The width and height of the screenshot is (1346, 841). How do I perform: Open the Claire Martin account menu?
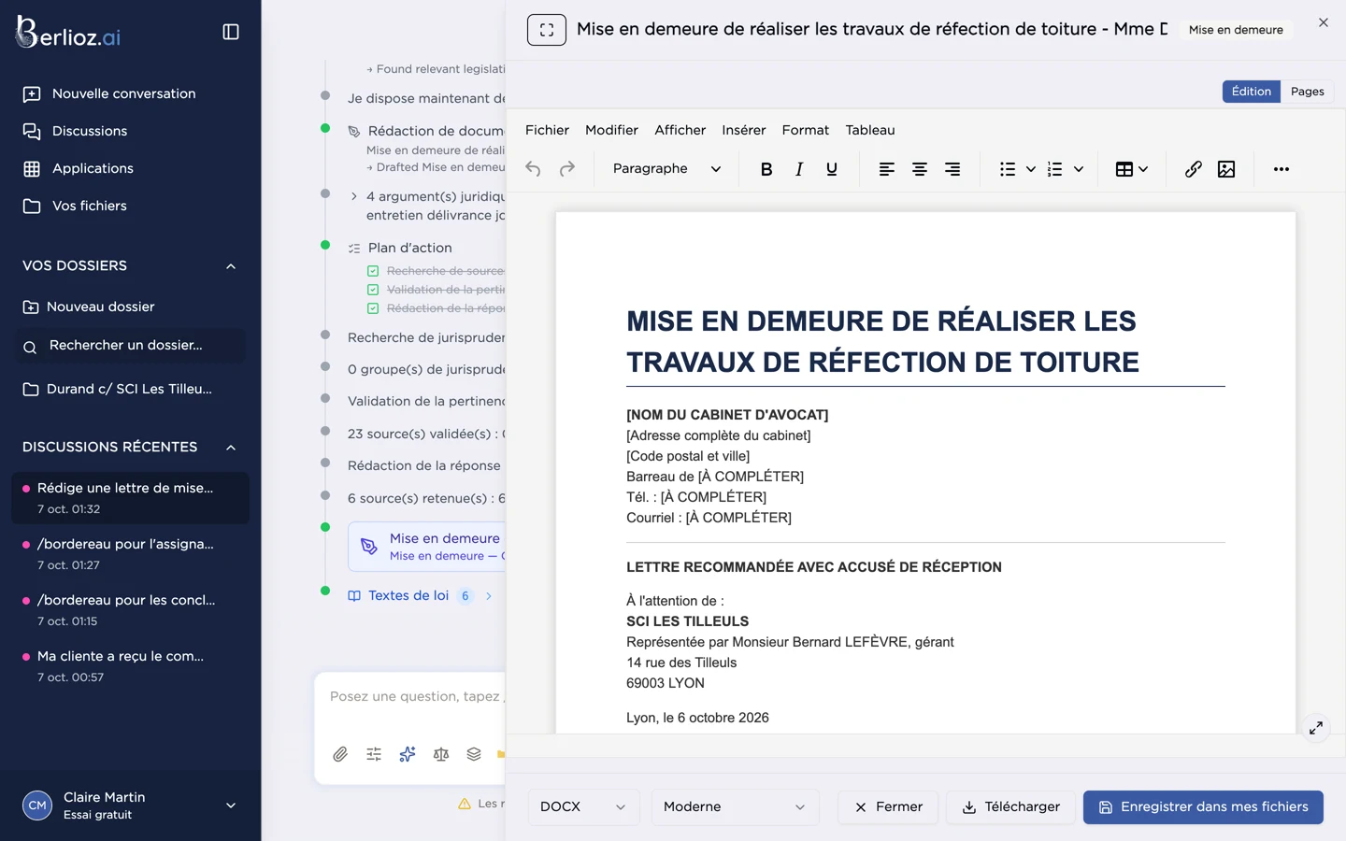131,805
